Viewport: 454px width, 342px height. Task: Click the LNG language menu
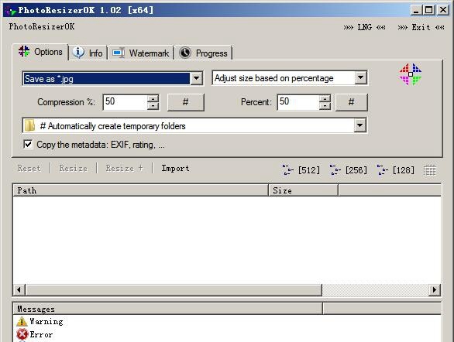pos(364,27)
